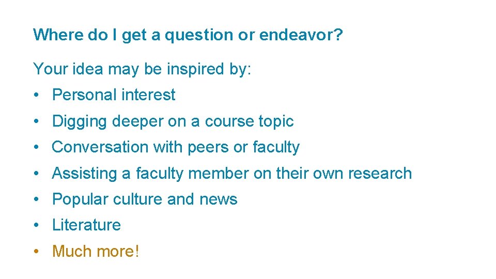Select the 'Popular culture and news' line
The image size is (496, 279).
pos(145,199)
